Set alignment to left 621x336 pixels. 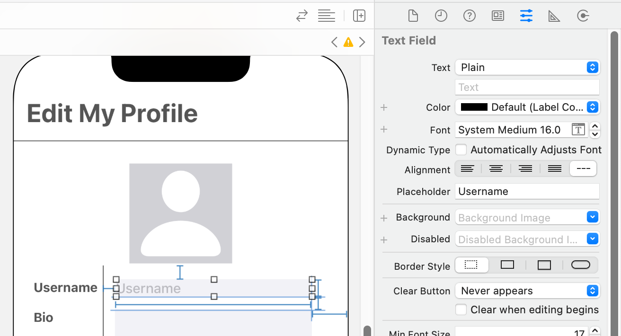point(468,168)
